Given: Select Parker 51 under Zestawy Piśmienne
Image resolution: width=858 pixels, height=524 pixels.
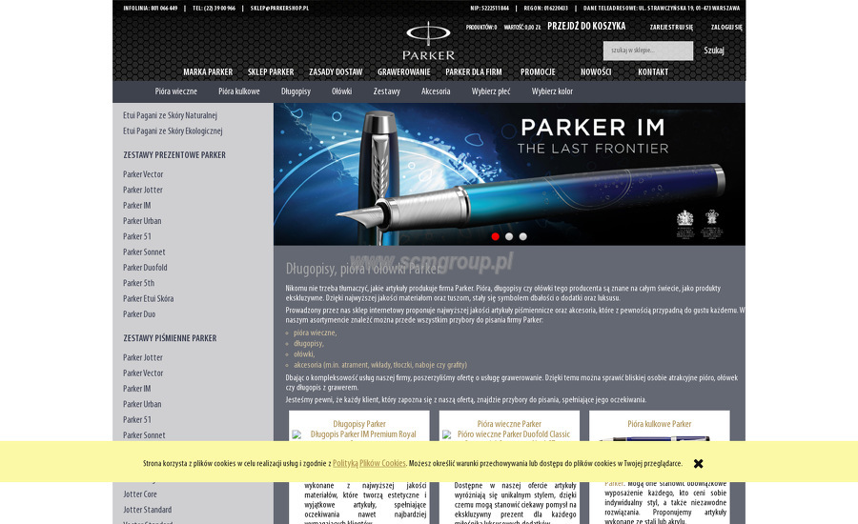Looking at the screenshot, I should tap(137, 419).
